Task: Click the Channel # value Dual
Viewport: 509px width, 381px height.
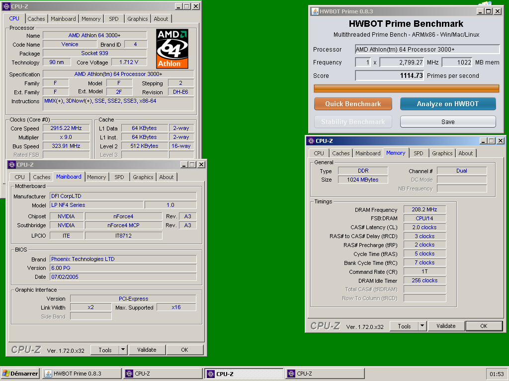Action: pyautogui.click(x=462, y=171)
